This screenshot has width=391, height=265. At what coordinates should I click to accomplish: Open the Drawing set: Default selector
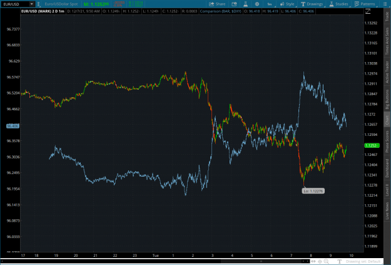[363, 261]
